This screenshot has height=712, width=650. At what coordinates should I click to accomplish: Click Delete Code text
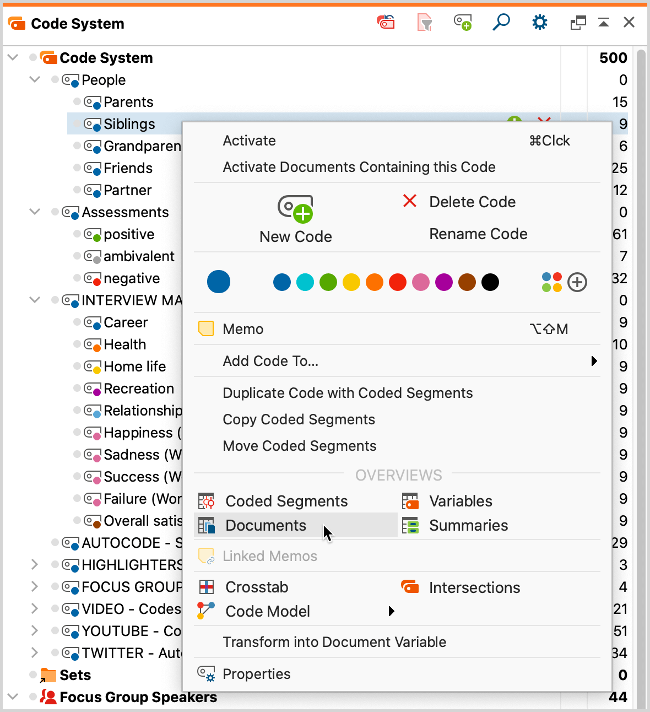[473, 202]
